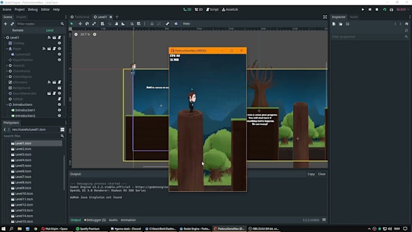
Task: Open Spotify Premium from the taskbar
Action: point(88,228)
